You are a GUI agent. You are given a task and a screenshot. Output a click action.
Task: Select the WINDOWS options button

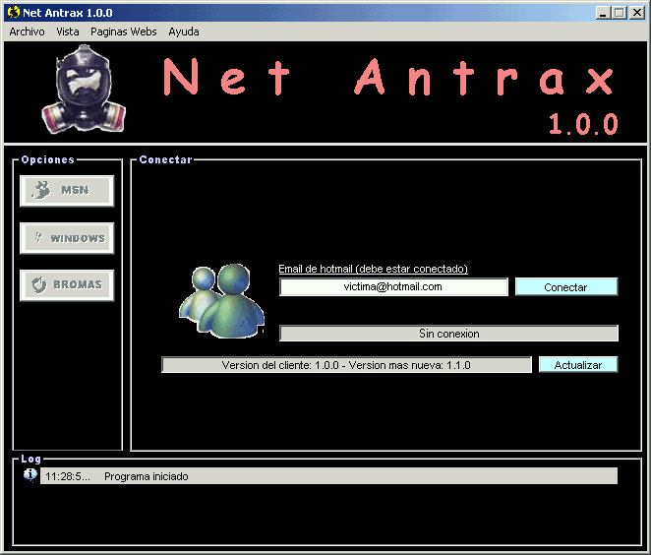pos(67,238)
